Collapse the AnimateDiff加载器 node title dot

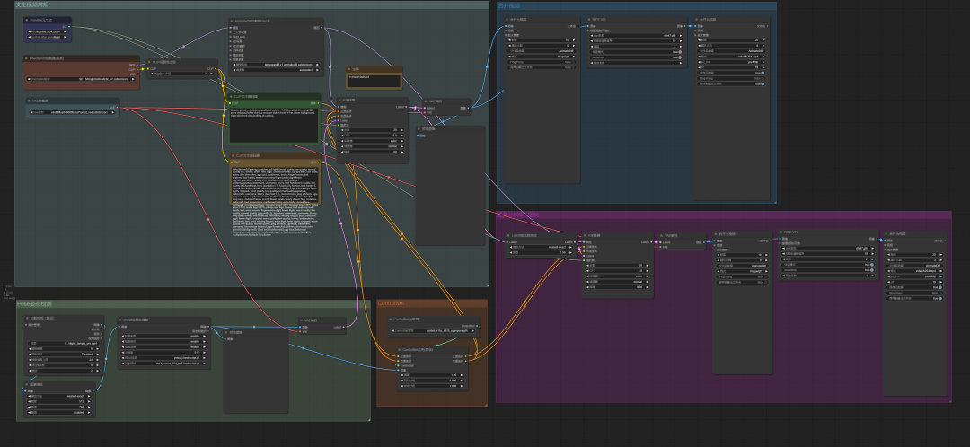pos(232,21)
